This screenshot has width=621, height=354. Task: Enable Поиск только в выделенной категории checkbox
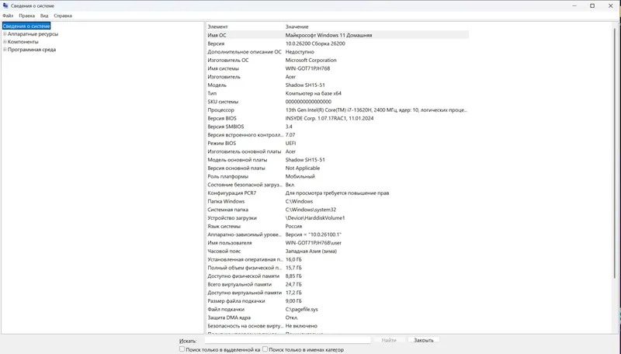(182, 349)
